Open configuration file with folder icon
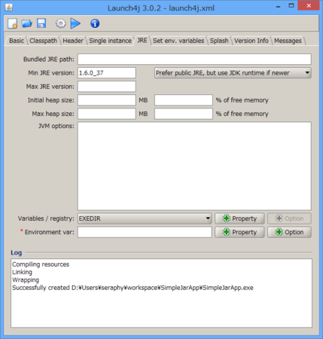 click(26, 23)
